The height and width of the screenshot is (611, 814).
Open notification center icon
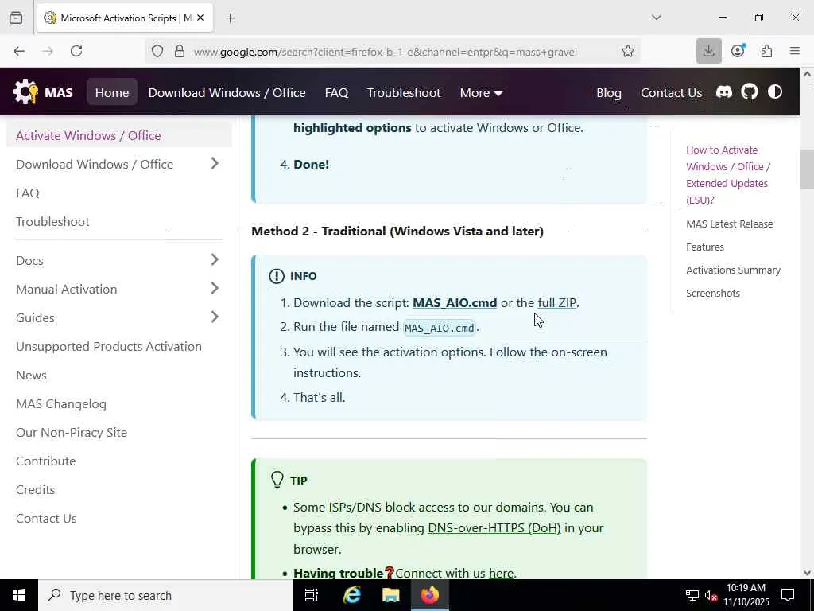coord(788,595)
